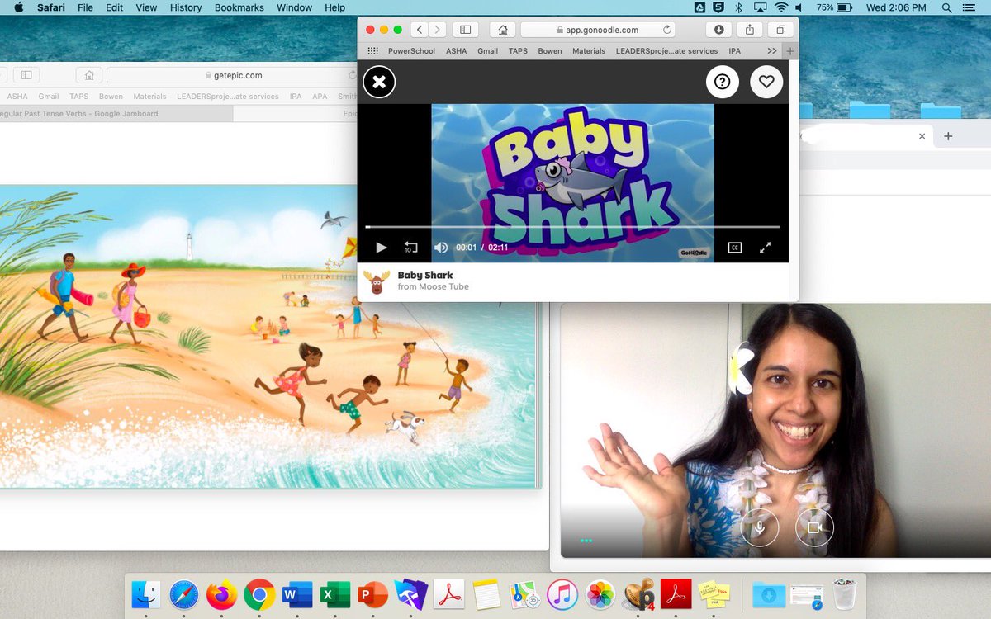Screen dimensions: 991x619
Task: Open the Edit menu
Action: pos(114,7)
